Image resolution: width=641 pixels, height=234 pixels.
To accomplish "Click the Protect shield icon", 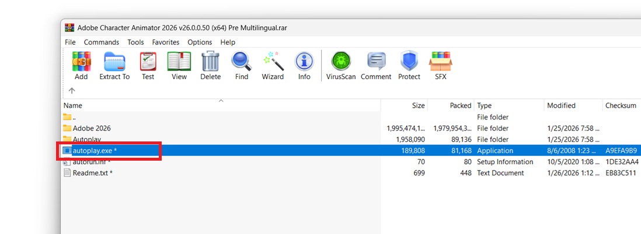I will click(x=409, y=61).
